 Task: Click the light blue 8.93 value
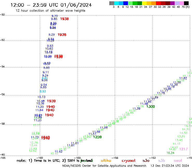(43, 91)
